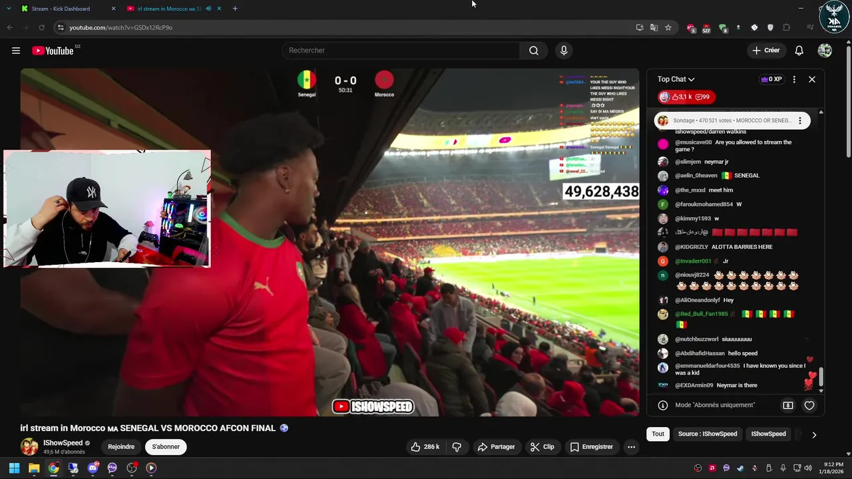Open the YouTube hamburger guide menu
This screenshot has width=852, height=479.
[16, 51]
